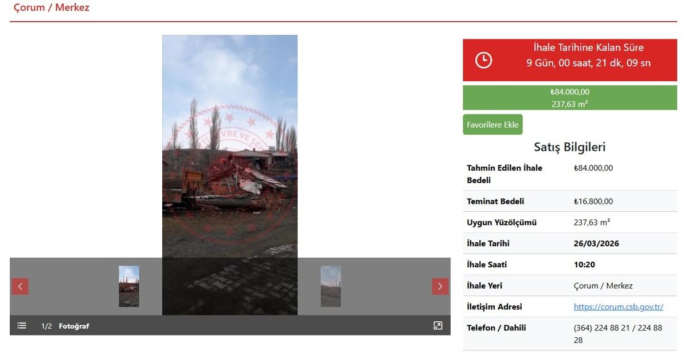Screen dimensions: 688x363
Task: Click the Satış Bilgileri heading
Action: (570, 147)
